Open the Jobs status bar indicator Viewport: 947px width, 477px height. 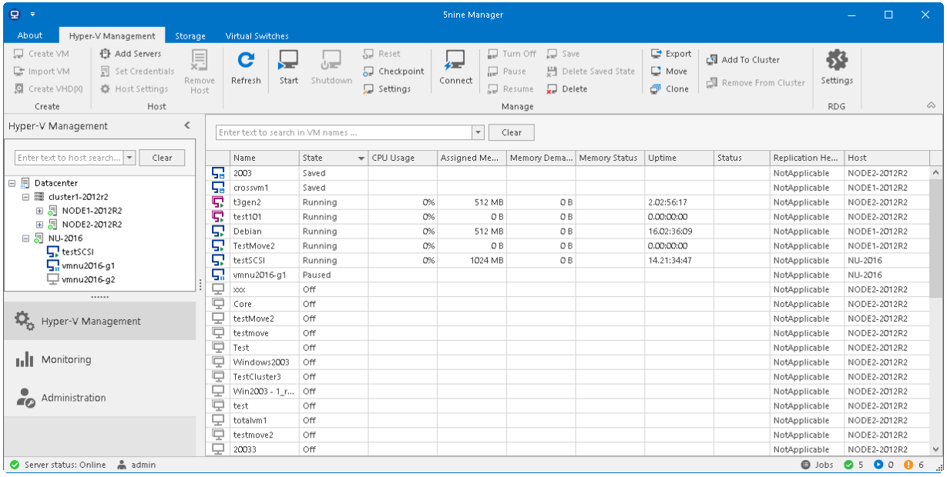coord(816,465)
